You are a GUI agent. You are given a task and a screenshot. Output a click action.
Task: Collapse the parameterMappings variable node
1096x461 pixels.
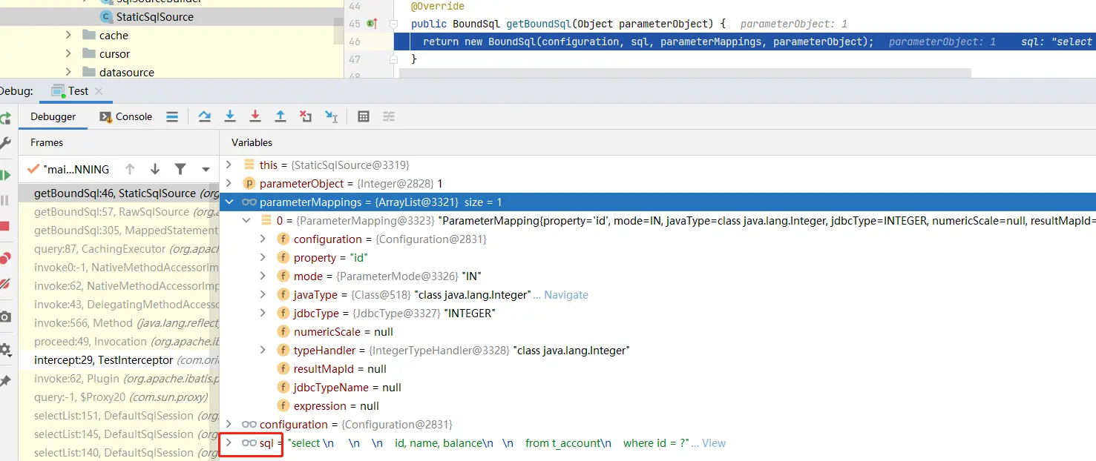[229, 202]
